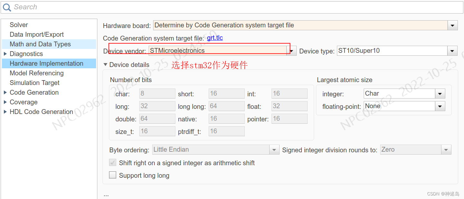Enable the Support long long checkbox
The height and width of the screenshot is (199, 464).
point(113,175)
